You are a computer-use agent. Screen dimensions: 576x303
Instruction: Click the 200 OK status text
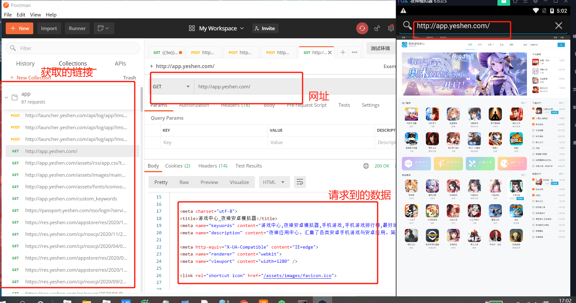point(382,166)
